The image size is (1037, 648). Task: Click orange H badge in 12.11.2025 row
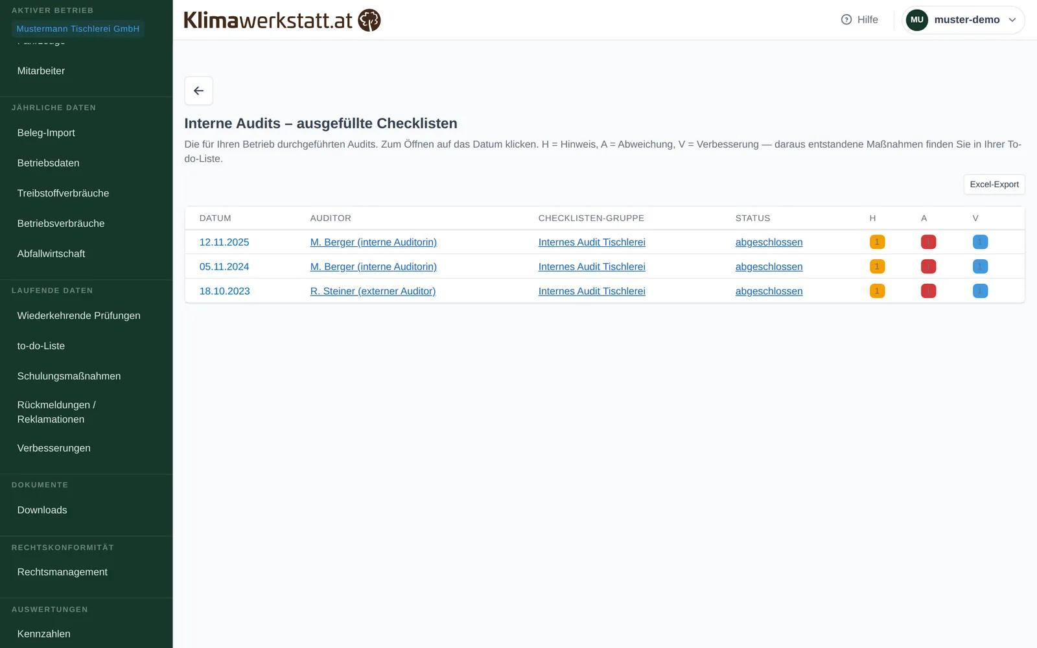(x=877, y=242)
